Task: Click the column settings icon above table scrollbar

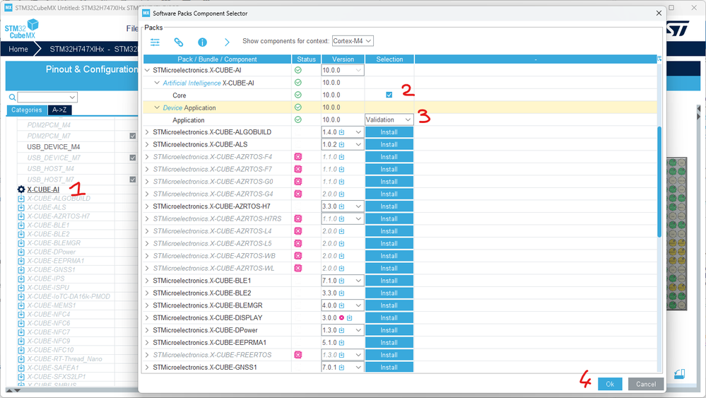Action: (659, 59)
